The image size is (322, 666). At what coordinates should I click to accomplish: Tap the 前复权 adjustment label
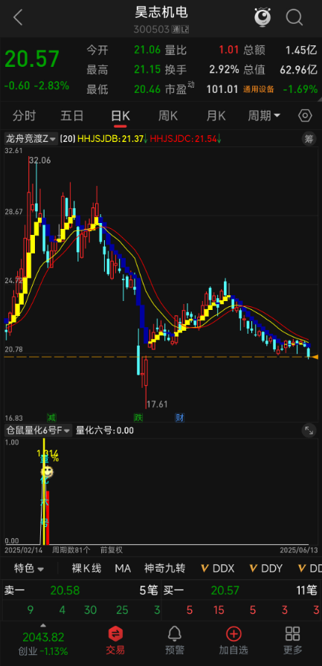[x=112, y=550]
